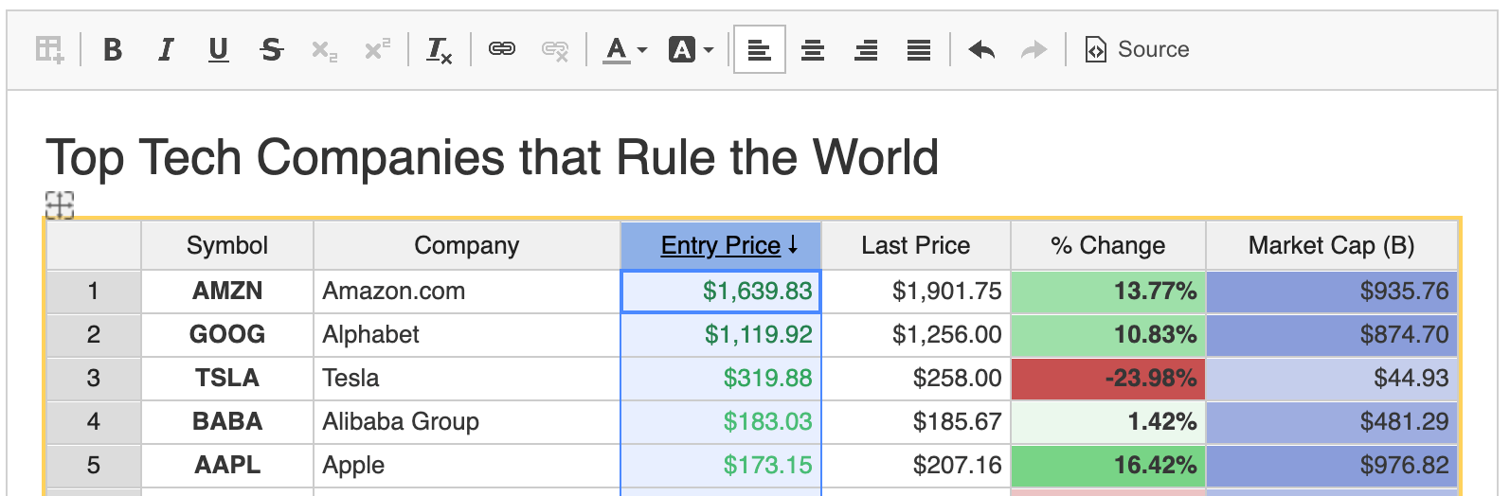Apply Subscript formatting

[x=325, y=49]
